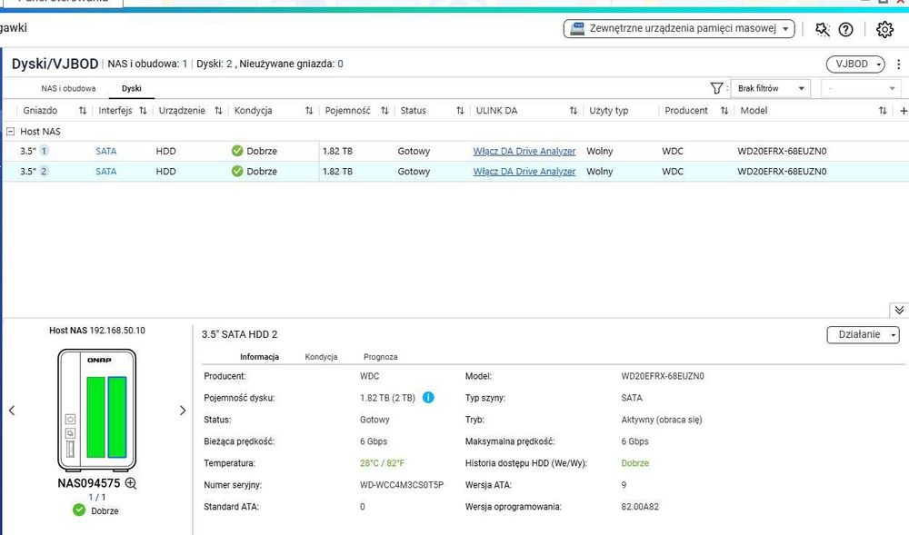Screen dimensions: 909x535
Task: Switch to the NAS i obudowa tab
Action: click(x=68, y=89)
